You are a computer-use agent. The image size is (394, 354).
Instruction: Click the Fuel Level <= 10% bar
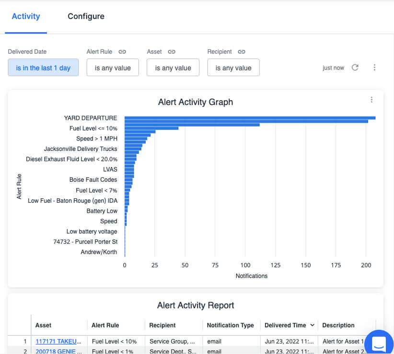(151, 128)
